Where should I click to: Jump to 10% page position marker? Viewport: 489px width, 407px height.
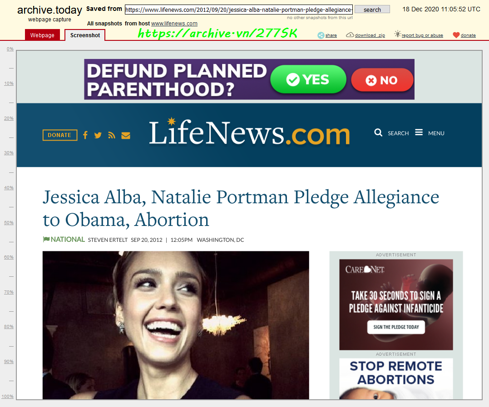pyautogui.click(x=9, y=83)
